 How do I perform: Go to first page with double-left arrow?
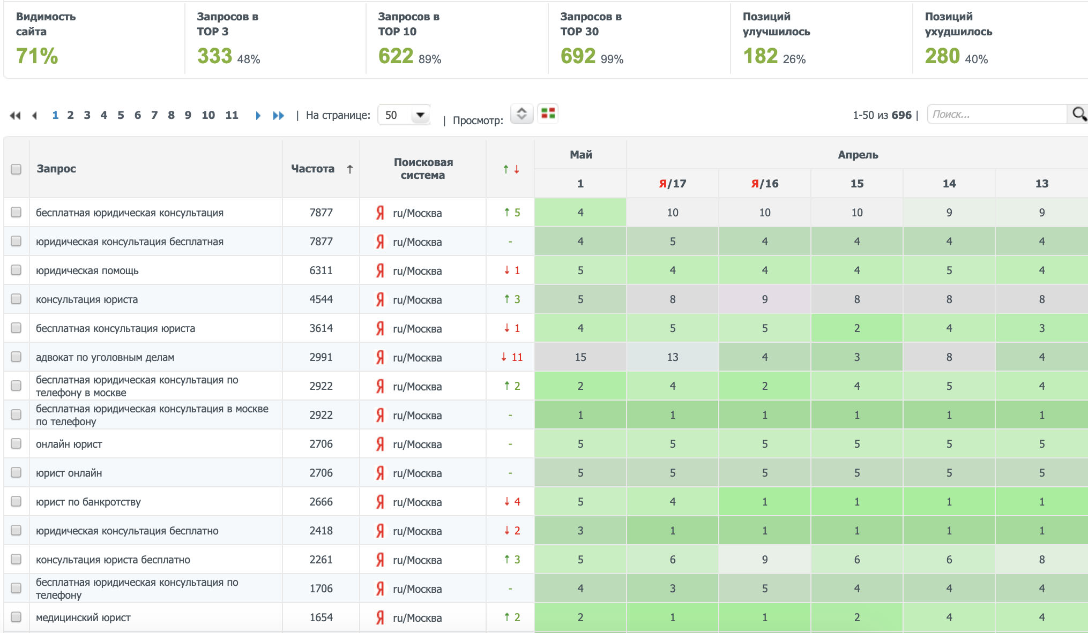(15, 116)
